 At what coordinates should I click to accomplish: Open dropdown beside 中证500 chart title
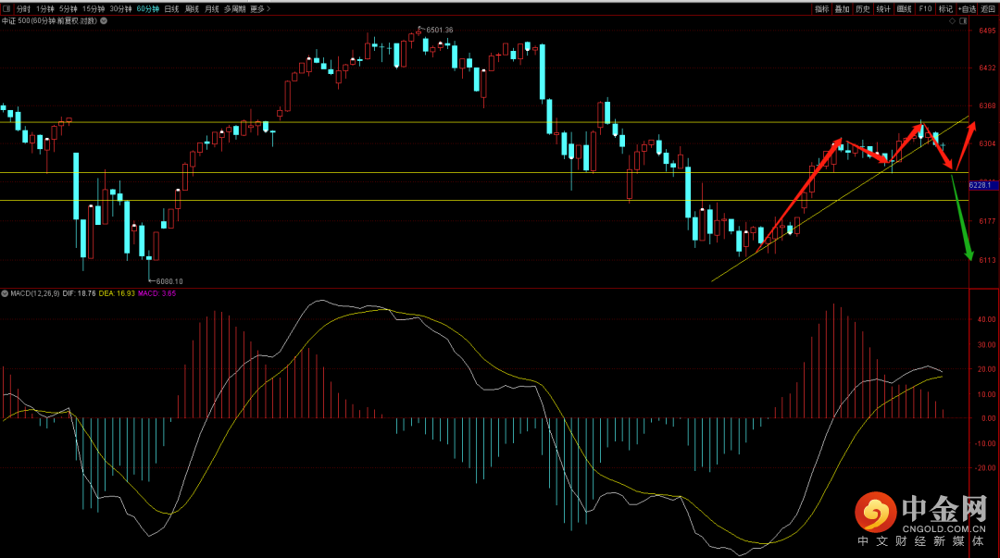point(104,21)
